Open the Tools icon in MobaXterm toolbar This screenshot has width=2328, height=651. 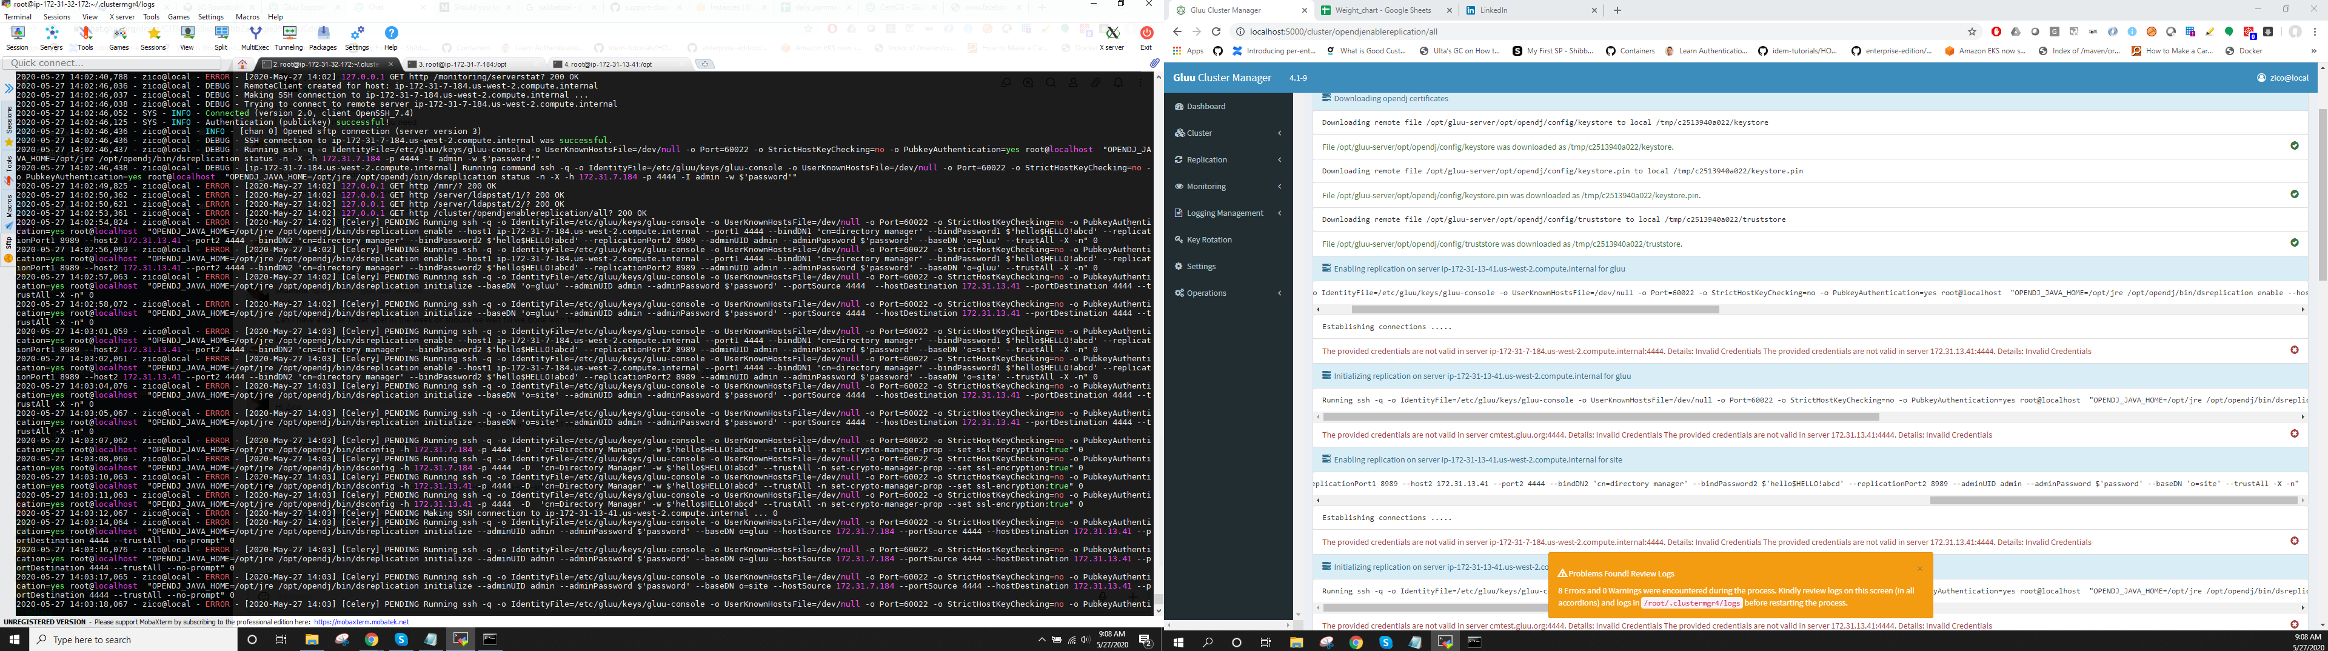pyautogui.click(x=85, y=37)
